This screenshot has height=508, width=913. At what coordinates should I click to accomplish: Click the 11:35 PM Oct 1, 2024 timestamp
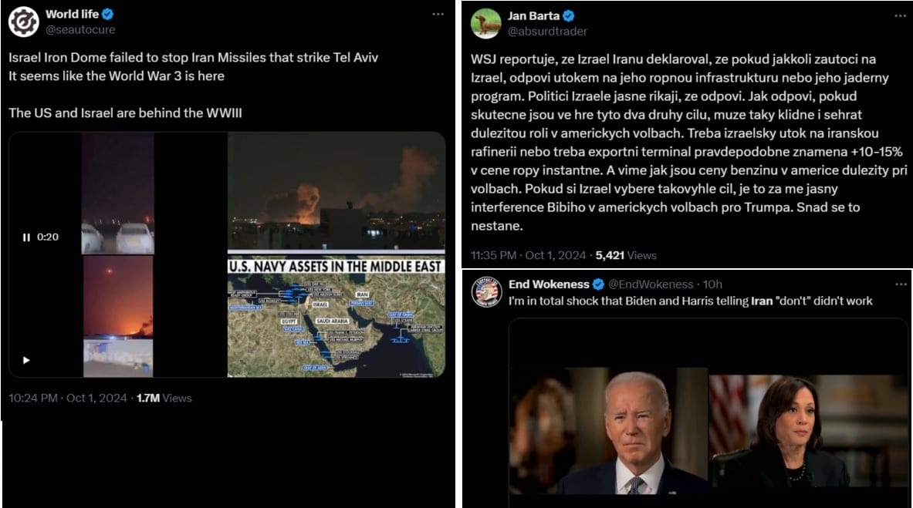click(x=528, y=255)
